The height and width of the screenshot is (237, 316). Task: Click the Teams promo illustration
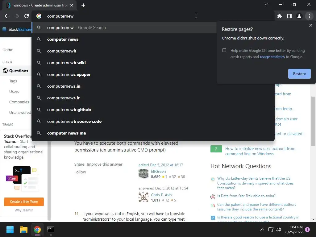pos(23,179)
